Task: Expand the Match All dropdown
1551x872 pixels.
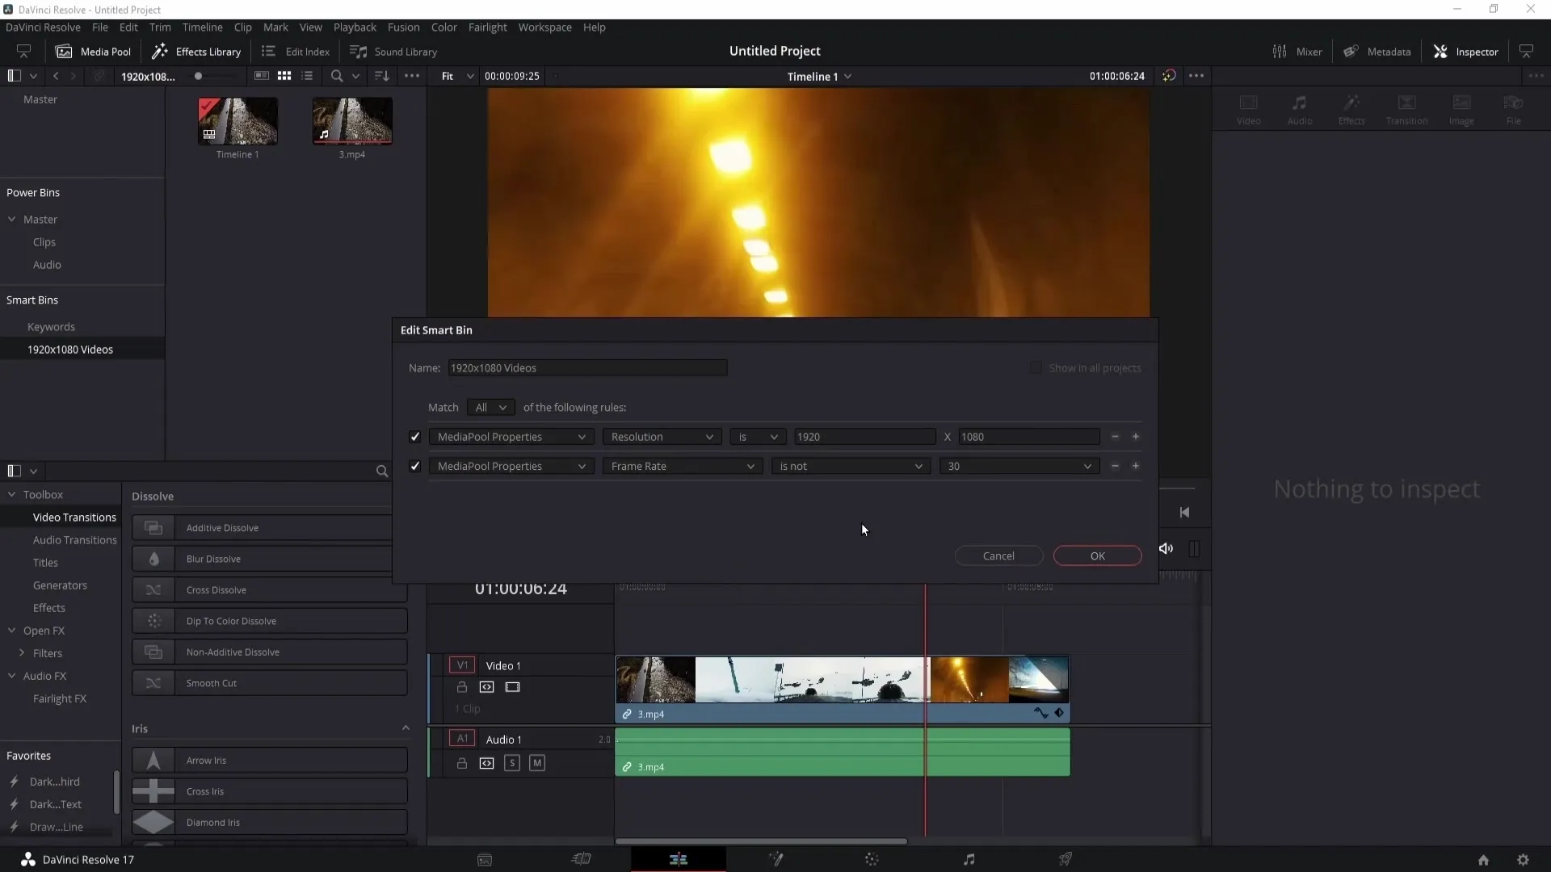Action: coord(489,407)
